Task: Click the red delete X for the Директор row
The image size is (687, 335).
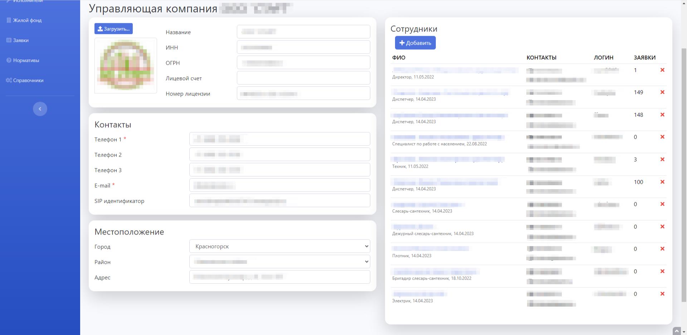Action: point(662,70)
